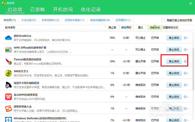Screen dimensions: 195x122
Task: Sort by 当前状态 column header
Action: tap(155, 27)
